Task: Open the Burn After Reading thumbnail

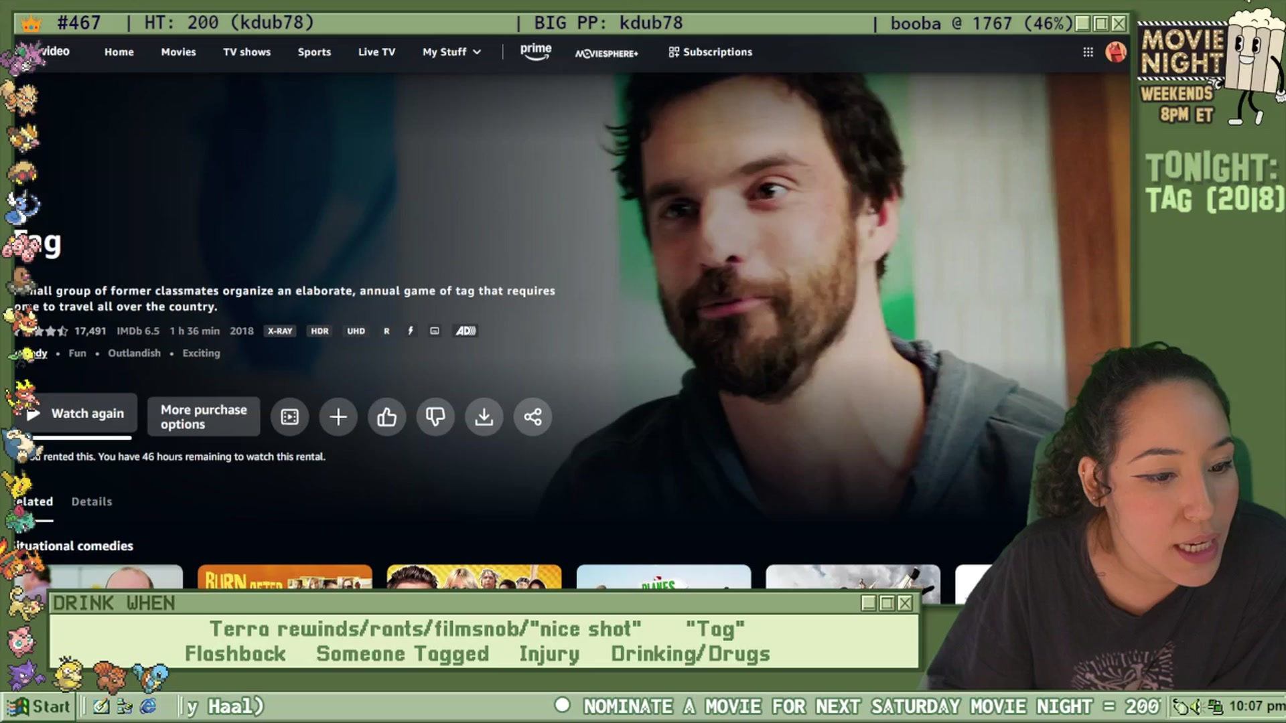Action: (285, 576)
